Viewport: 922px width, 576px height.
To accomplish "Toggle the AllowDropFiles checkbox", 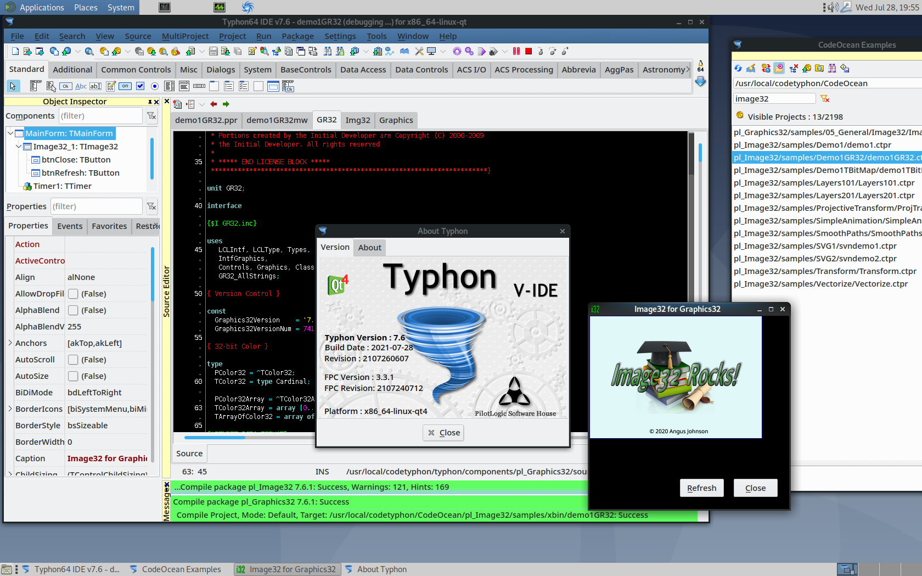I will click(73, 294).
